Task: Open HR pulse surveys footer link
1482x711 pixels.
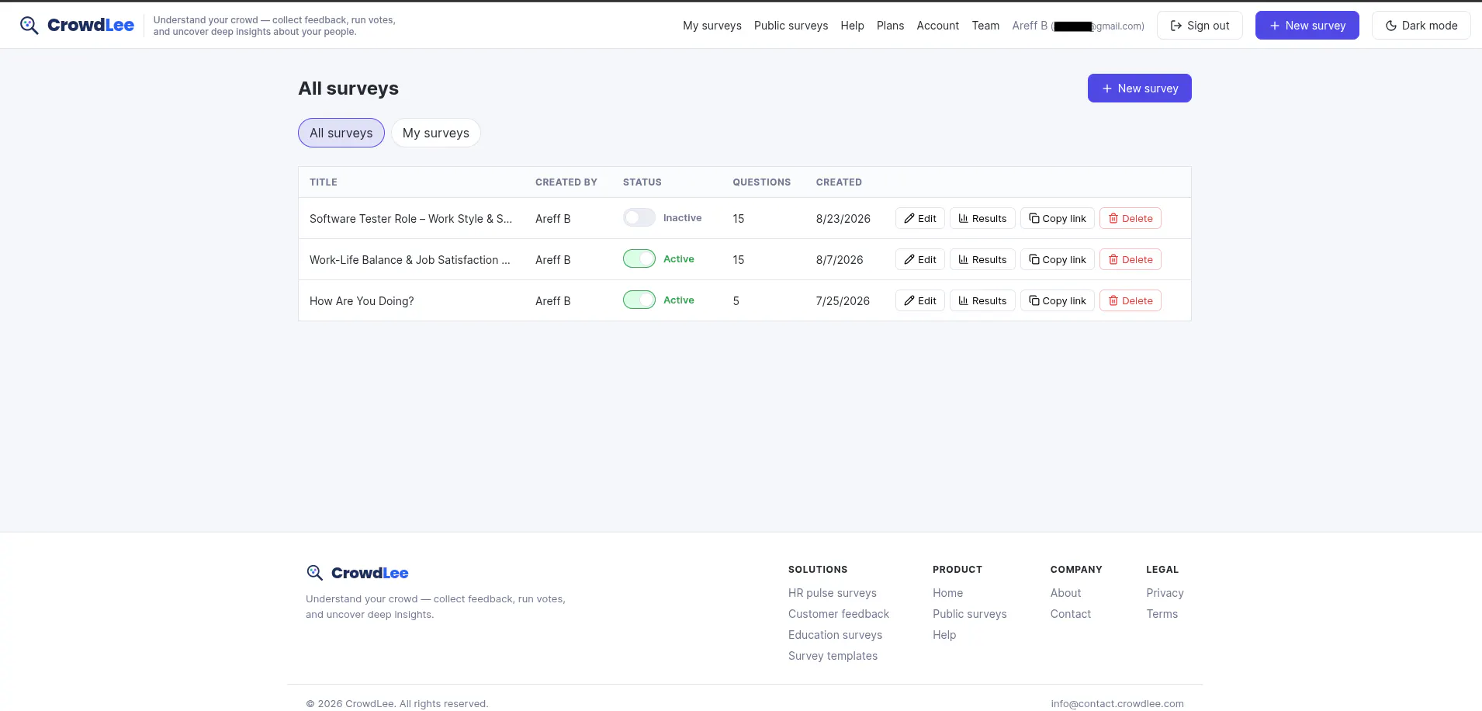Action: pyautogui.click(x=833, y=593)
